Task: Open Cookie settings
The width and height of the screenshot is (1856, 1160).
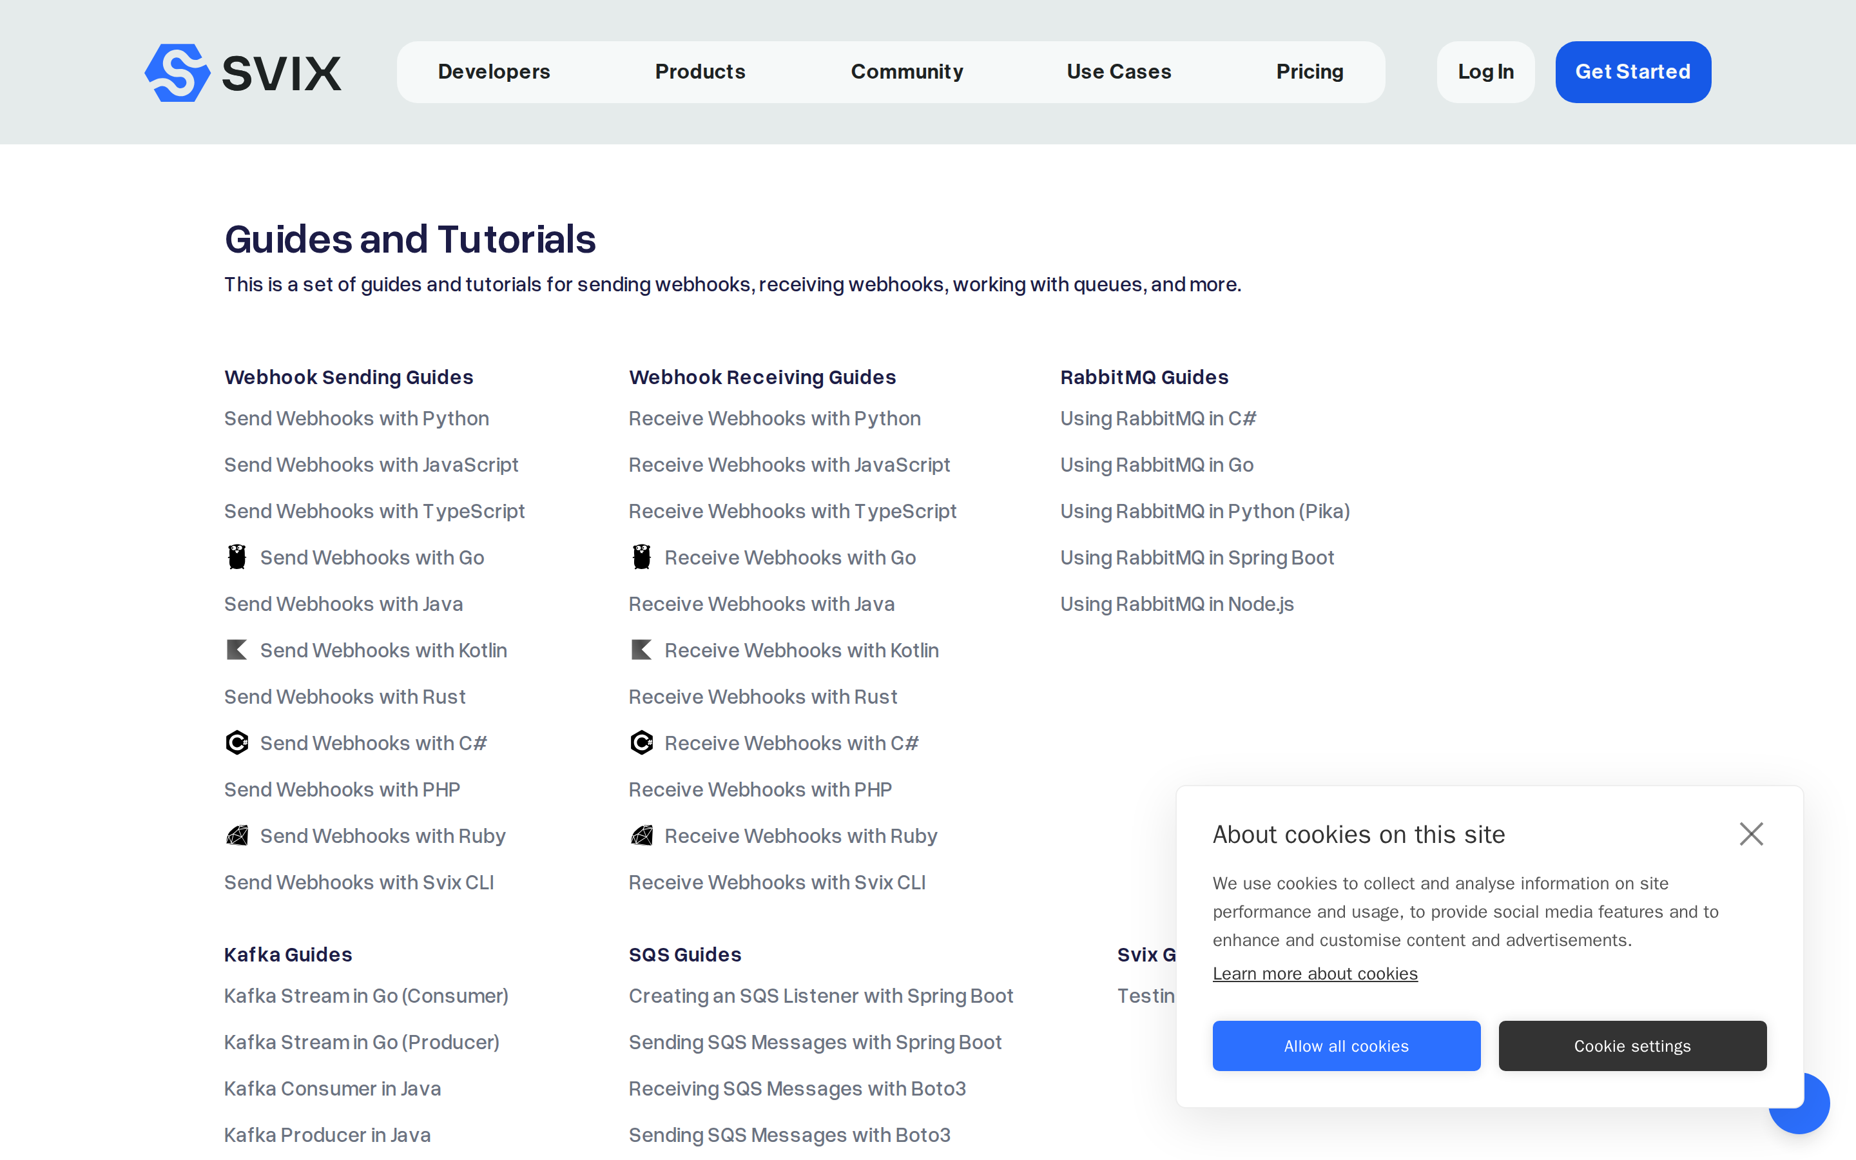Action: 1632,1046
